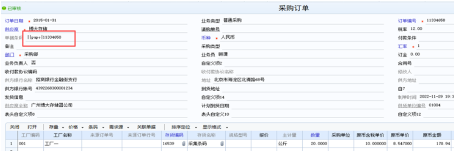
Task: Click cell 001 under 工厂编码
Action: tap(30, 144)
